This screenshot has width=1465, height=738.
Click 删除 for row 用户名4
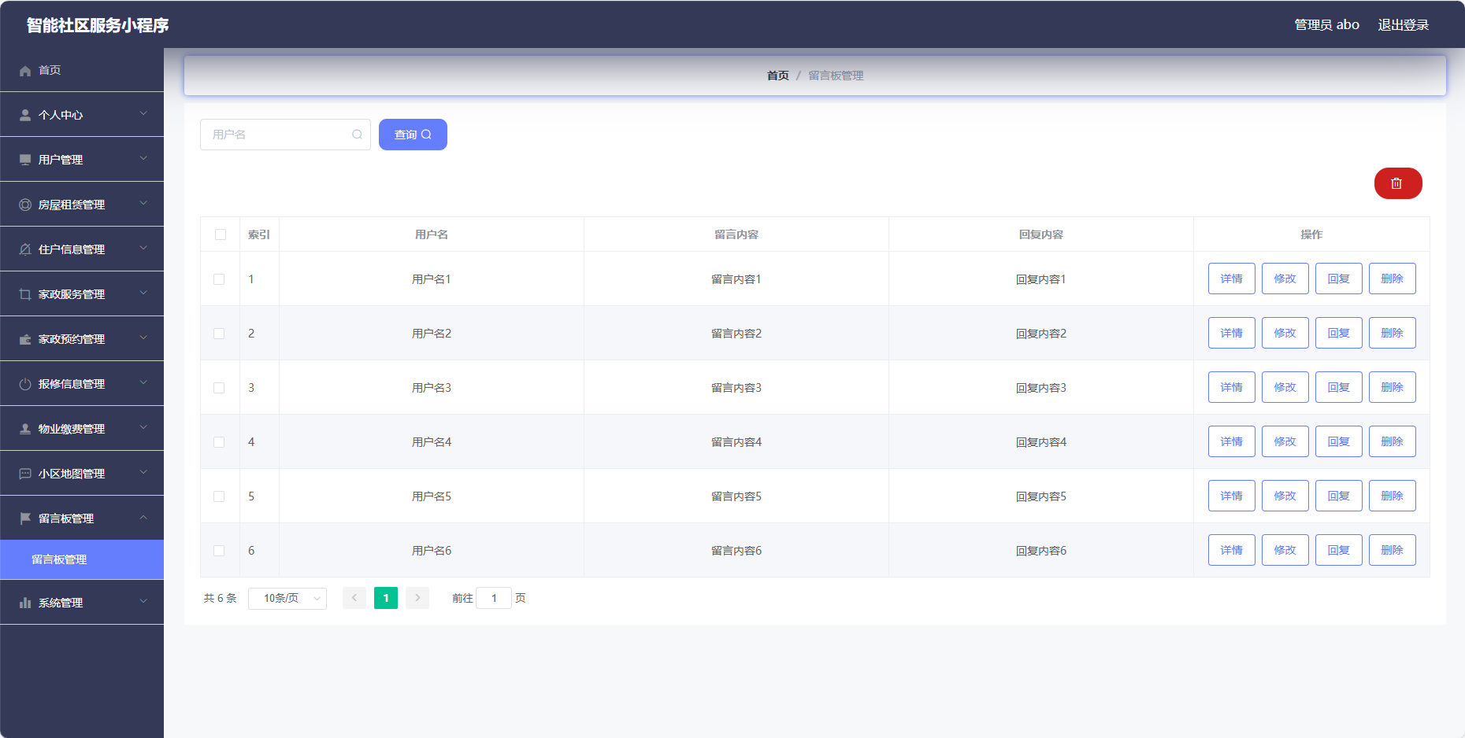click(x=1393, y=441)
